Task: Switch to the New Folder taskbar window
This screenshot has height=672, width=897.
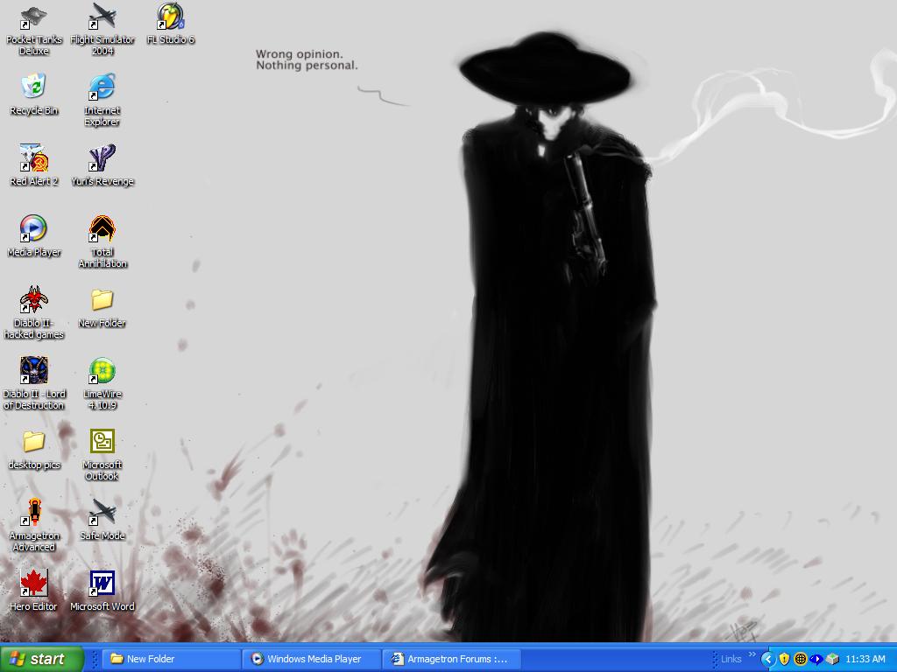Action: pos(171,659)
